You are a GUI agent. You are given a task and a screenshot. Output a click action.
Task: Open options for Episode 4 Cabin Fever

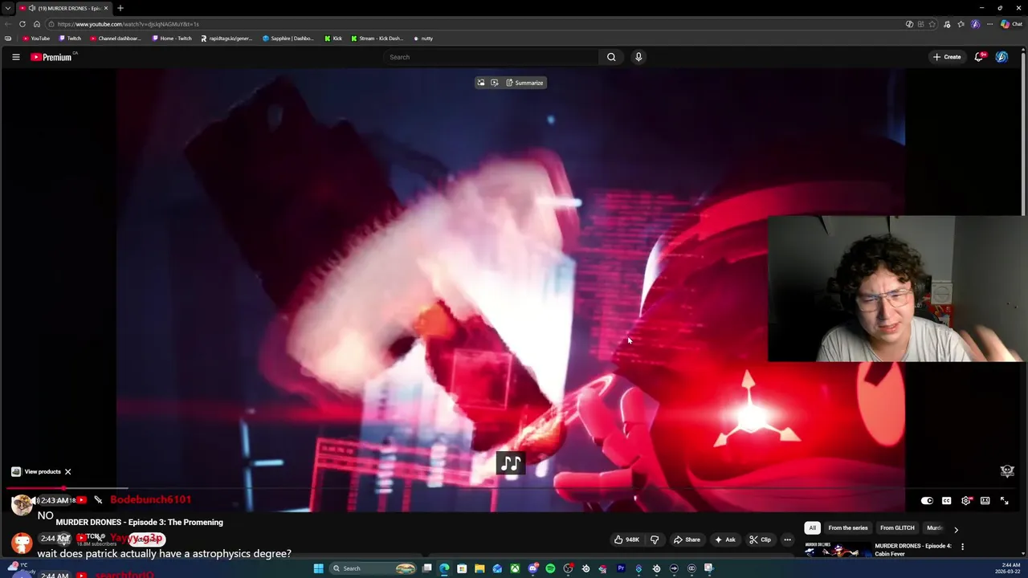[962, 547]
